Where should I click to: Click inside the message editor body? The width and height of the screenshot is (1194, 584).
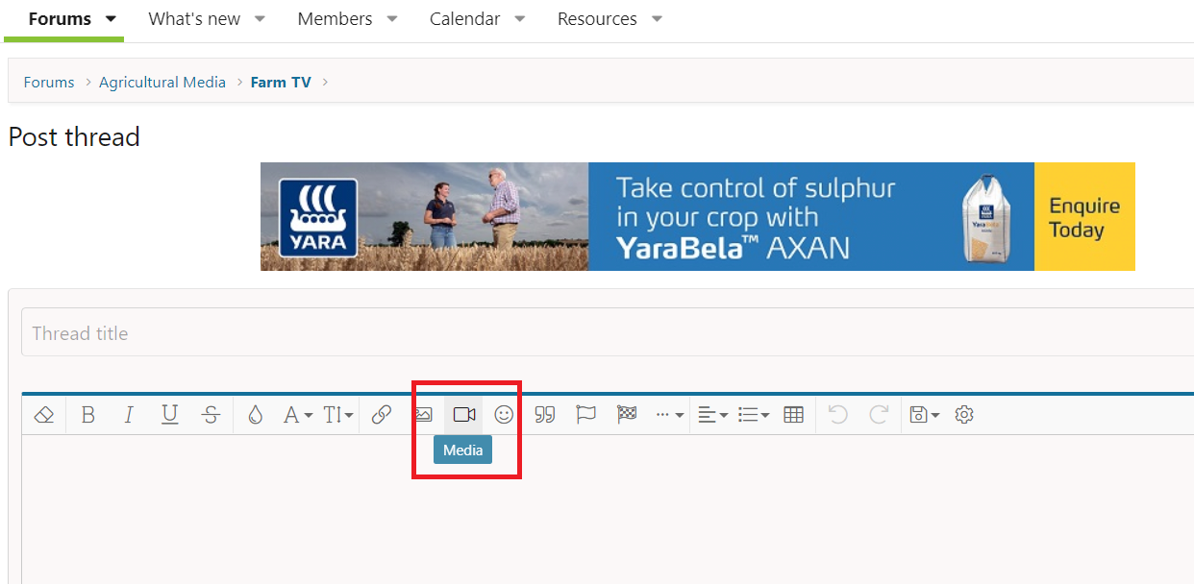pyautogui.click(x=608, y=509)
